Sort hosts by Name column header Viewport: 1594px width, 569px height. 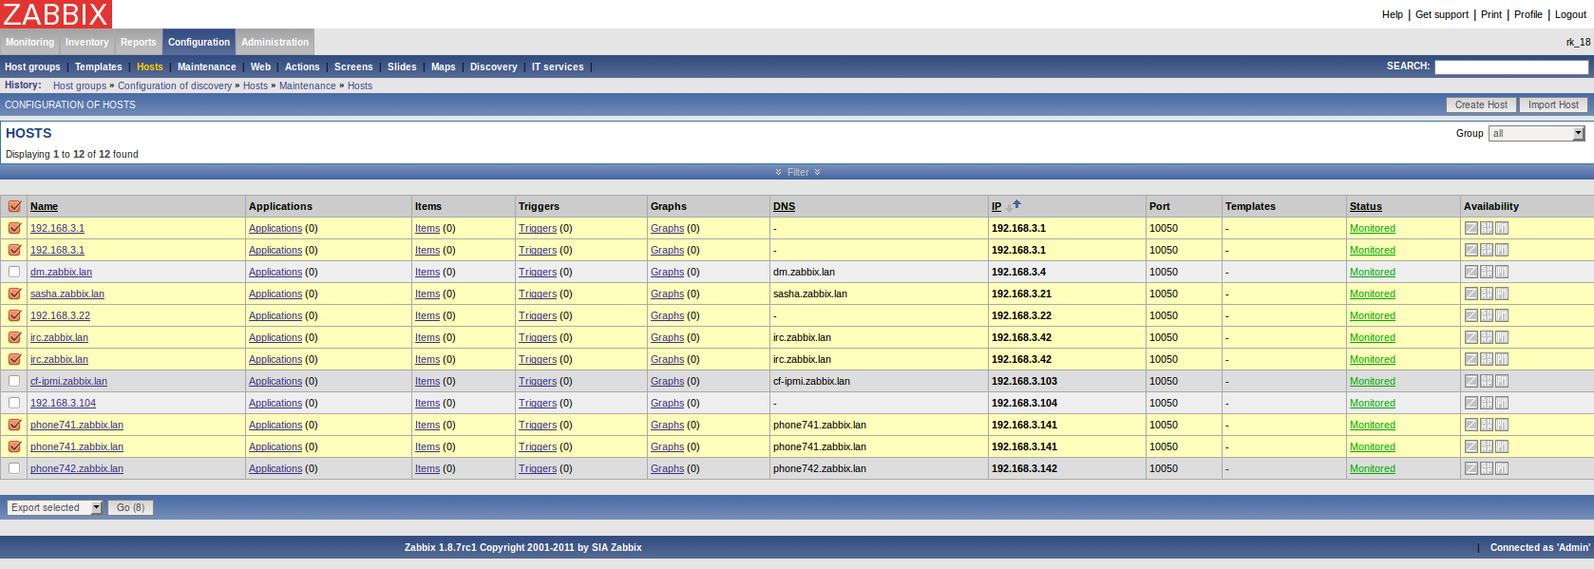pos(44,206)
